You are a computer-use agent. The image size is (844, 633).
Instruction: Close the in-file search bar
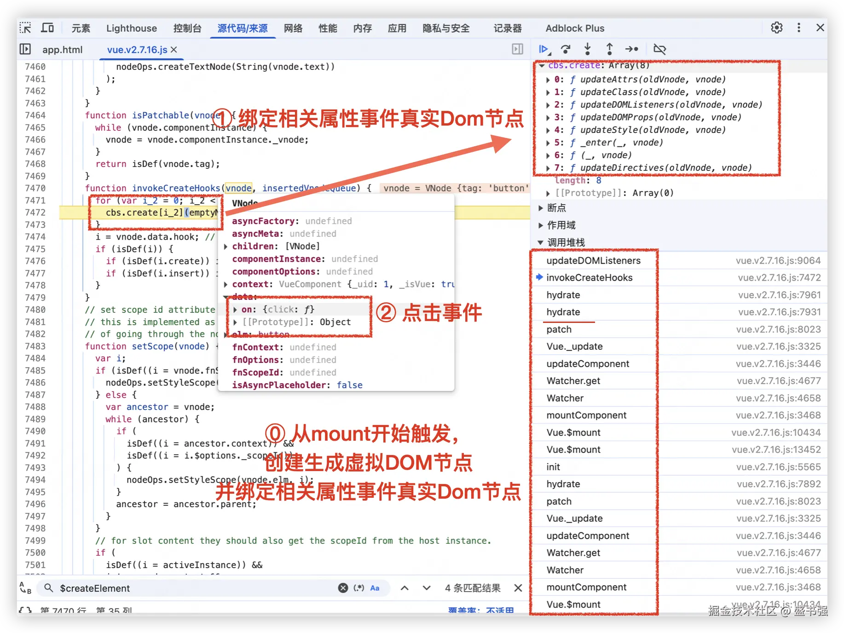(518, 588)
